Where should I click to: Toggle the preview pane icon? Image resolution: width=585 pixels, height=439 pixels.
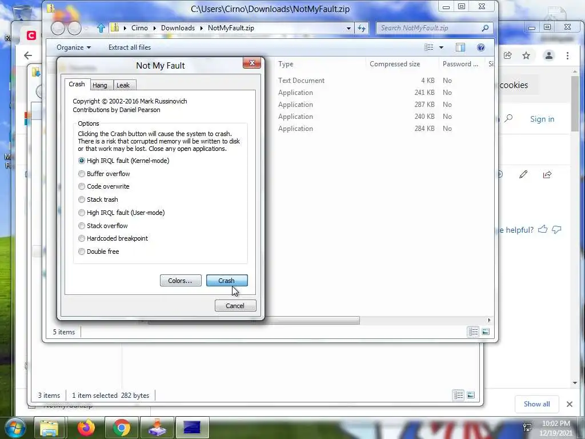(x=460, y=47)
